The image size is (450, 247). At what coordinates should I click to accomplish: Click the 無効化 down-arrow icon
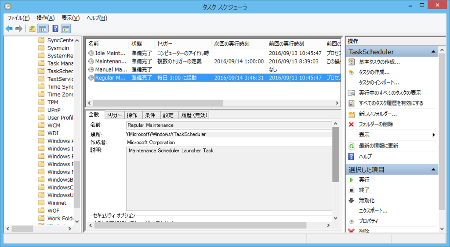(x=351, y=200)
